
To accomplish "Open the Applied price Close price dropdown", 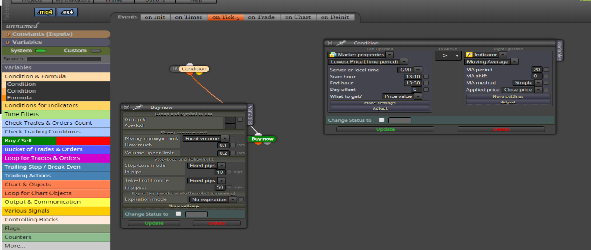I will click(x=538, y=90).
